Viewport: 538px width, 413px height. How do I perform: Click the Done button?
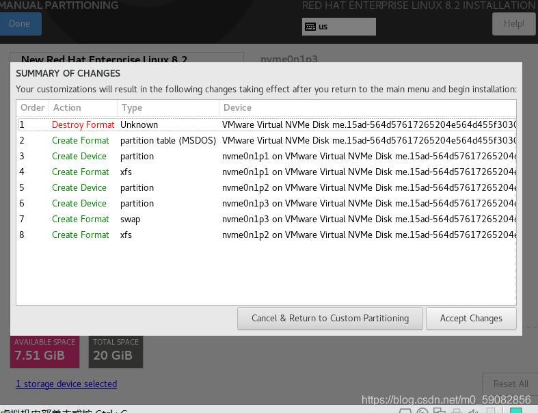tap(20, 24)
